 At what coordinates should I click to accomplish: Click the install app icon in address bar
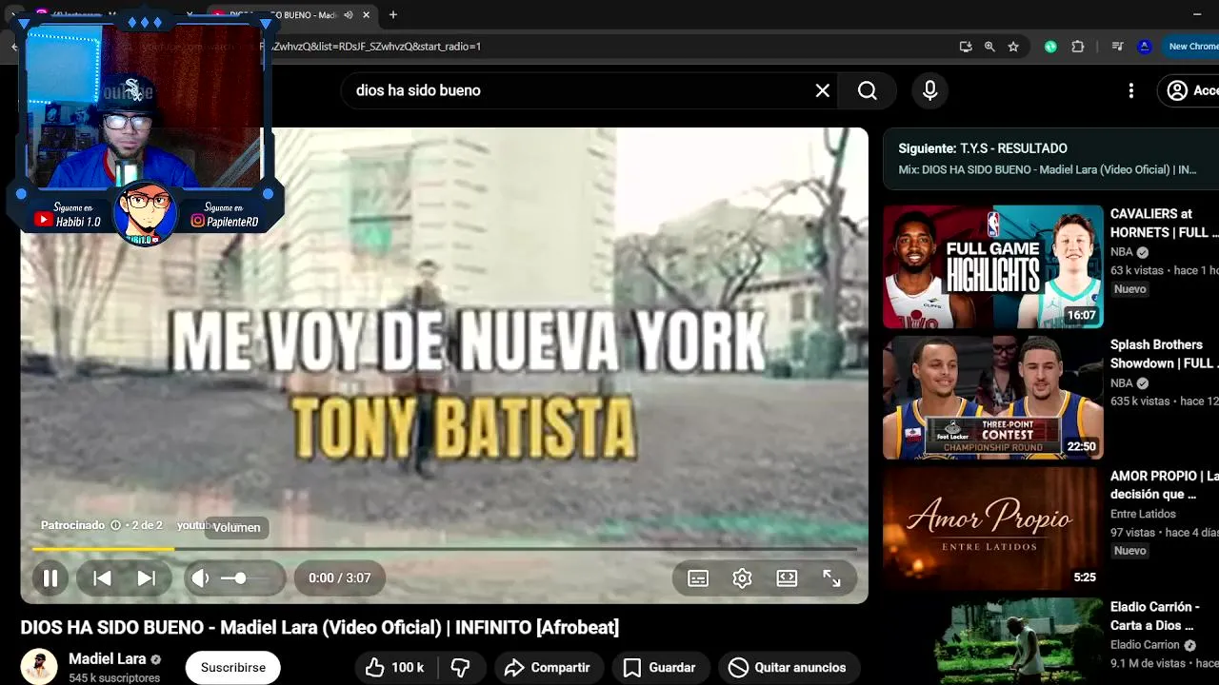tap(966, 46)
